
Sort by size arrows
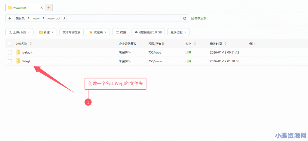coord(195,44)
